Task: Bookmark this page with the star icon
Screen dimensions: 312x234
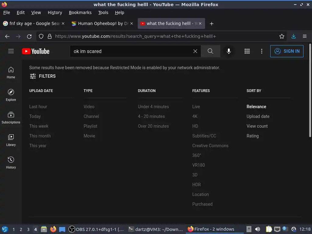Action: click(x=282, y=36)
